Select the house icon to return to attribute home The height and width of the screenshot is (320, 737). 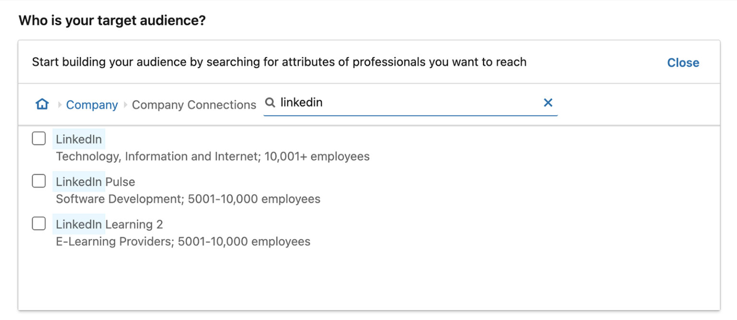click(42, 104)
